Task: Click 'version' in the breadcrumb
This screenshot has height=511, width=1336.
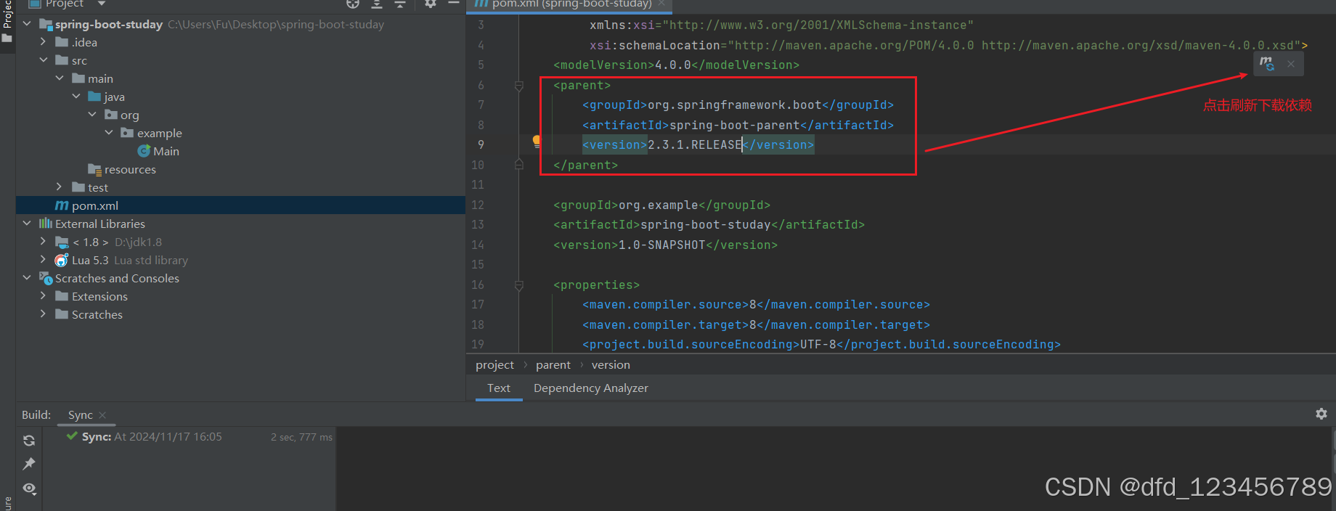Action: (x=611, y=365)
